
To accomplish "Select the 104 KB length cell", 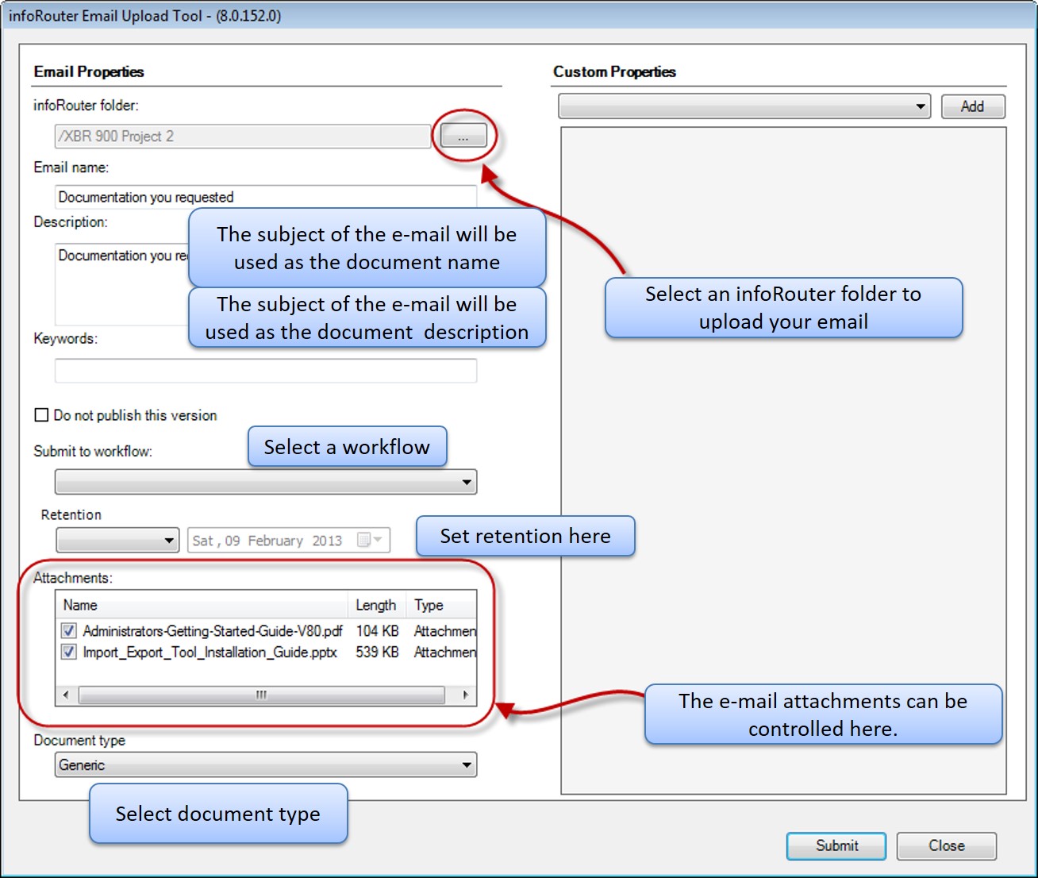I will [378, 631].
